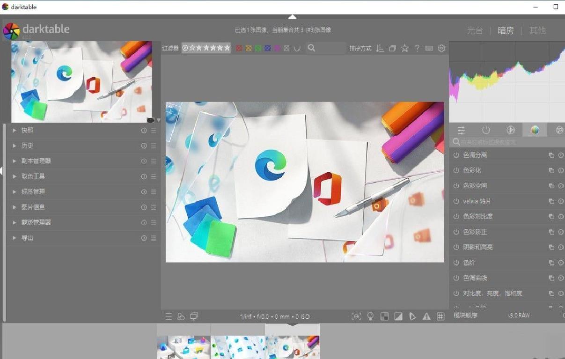This screenshot has height=359, width=565.
Task: Collapse top panel arrow
Action: pyautogui.click(x=292, y=17)
